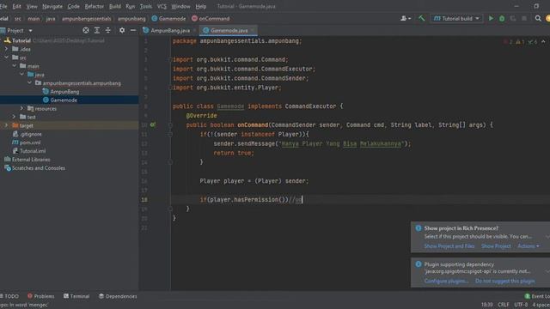Click UTF-8 encoding in status bar
This screenshot has width=550, height=309.
point(521,305)
